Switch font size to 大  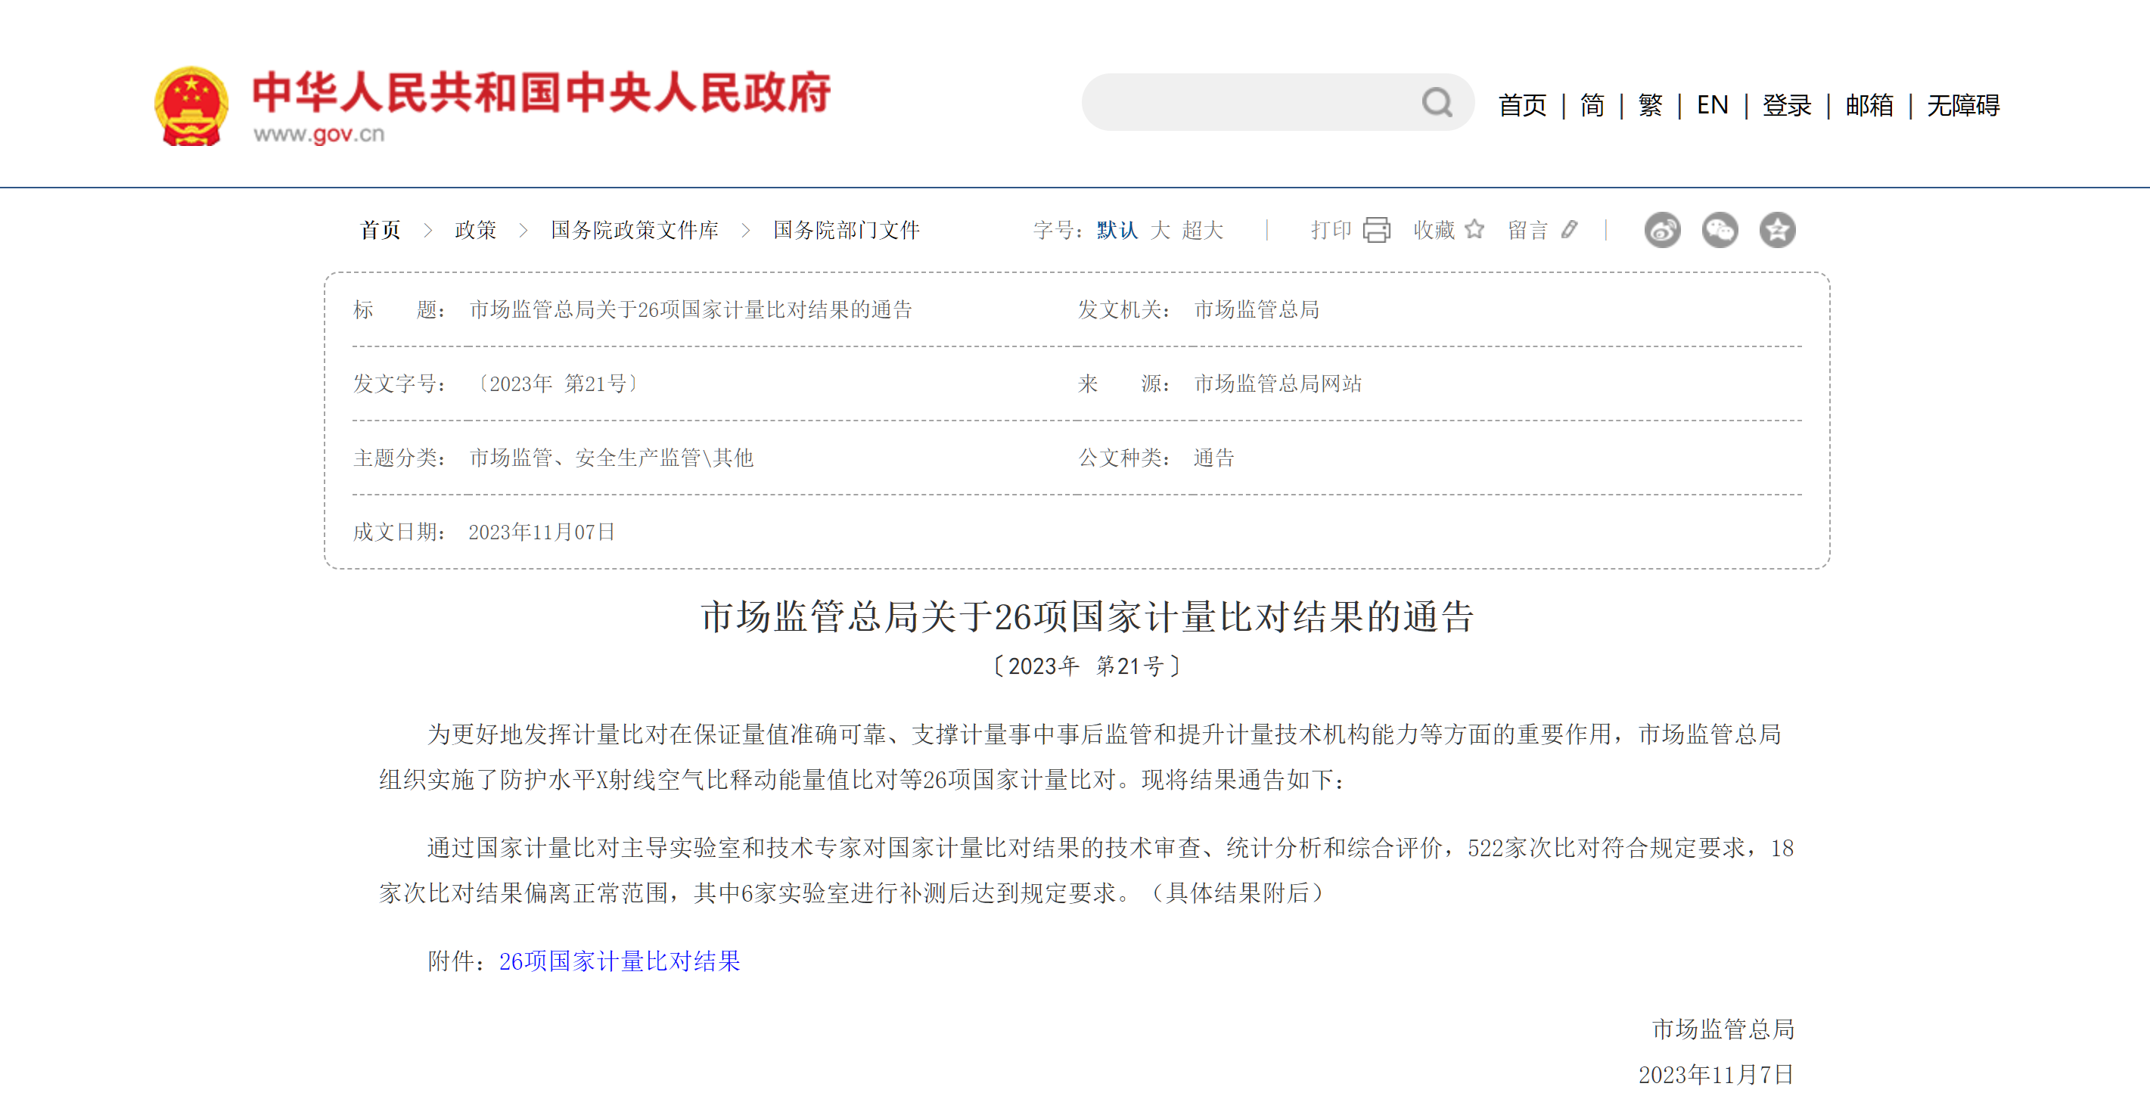[1159, 229]
